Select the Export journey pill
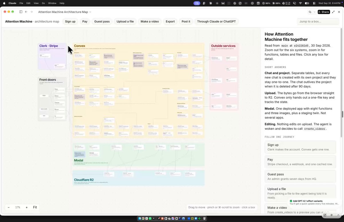This screenshot has width=344, height=222. [170, 21]
